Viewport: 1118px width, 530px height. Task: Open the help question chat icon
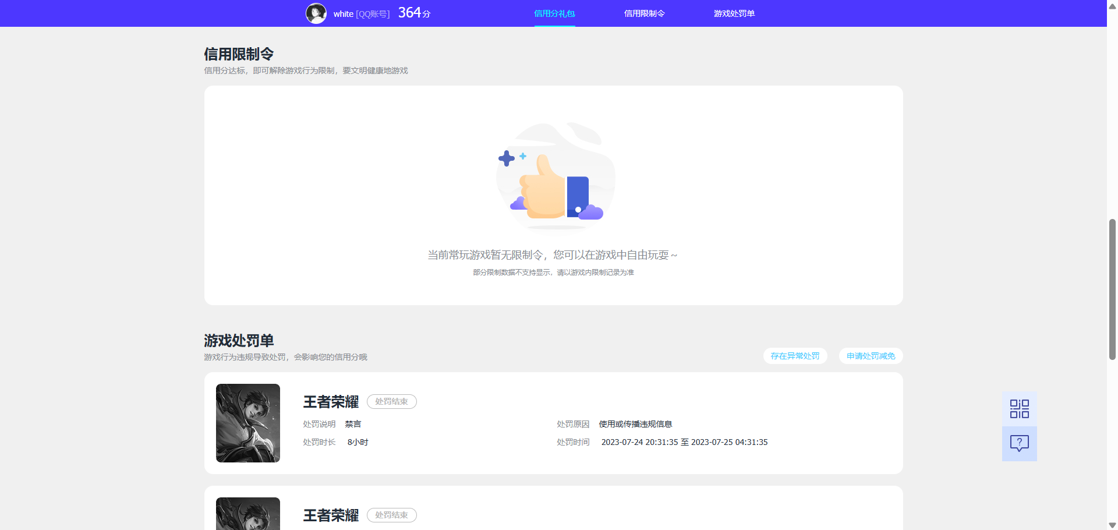pyautogui.click(x=1019, y=444)
